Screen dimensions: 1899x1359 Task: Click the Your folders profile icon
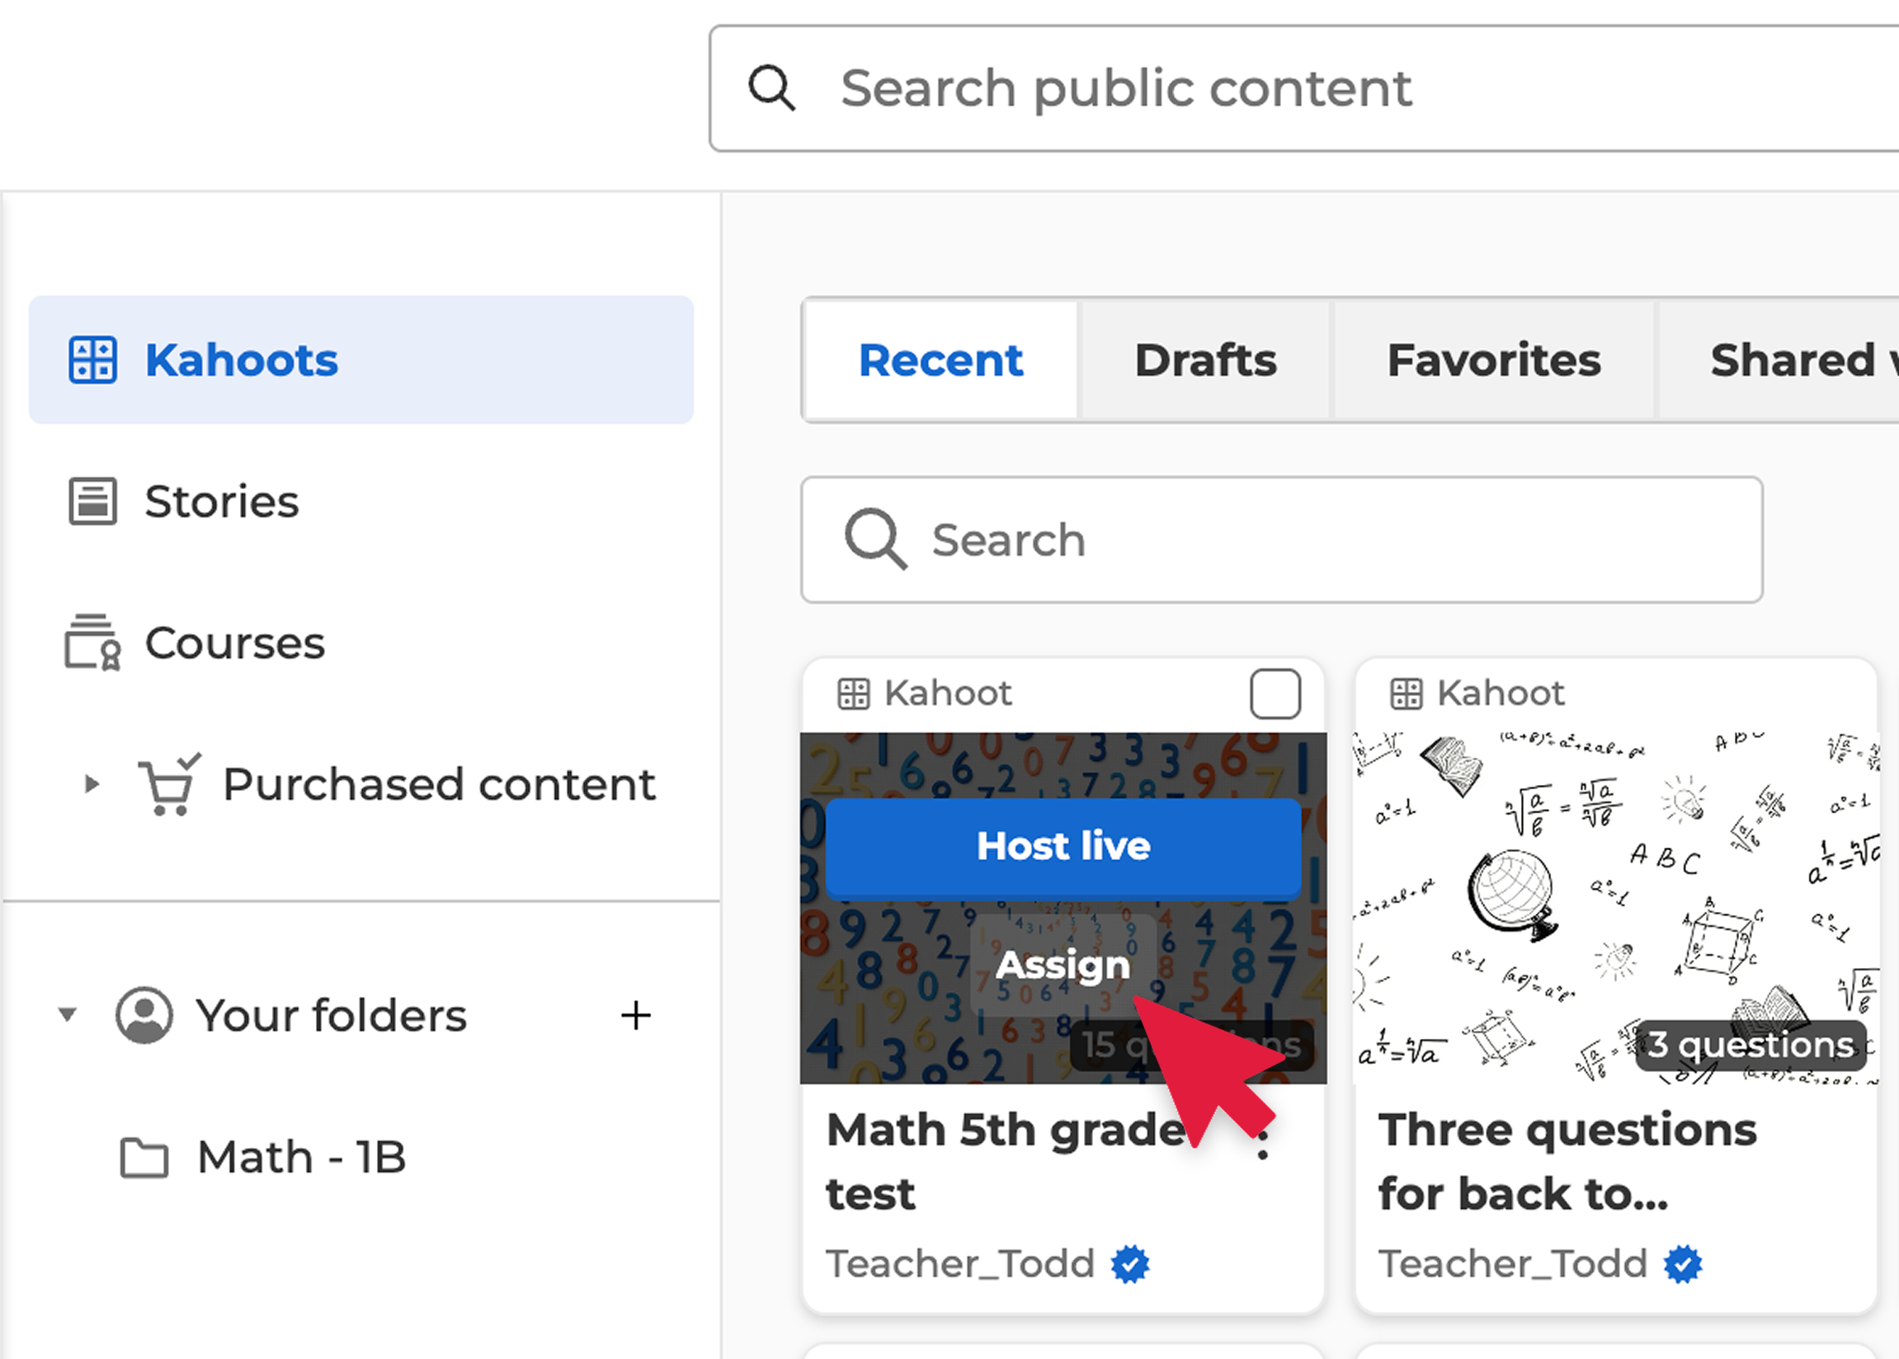point(144,1013)
